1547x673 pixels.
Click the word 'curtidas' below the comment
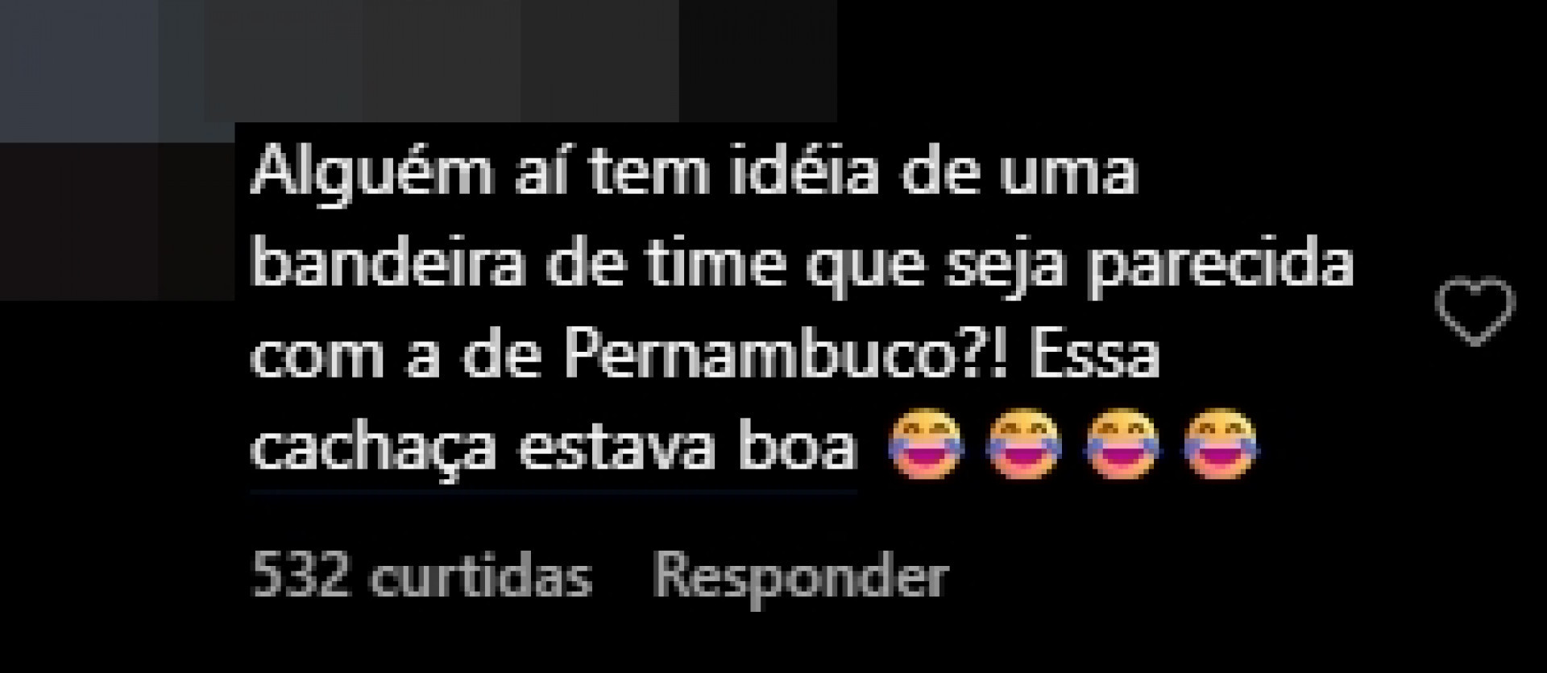pos(481,577)
